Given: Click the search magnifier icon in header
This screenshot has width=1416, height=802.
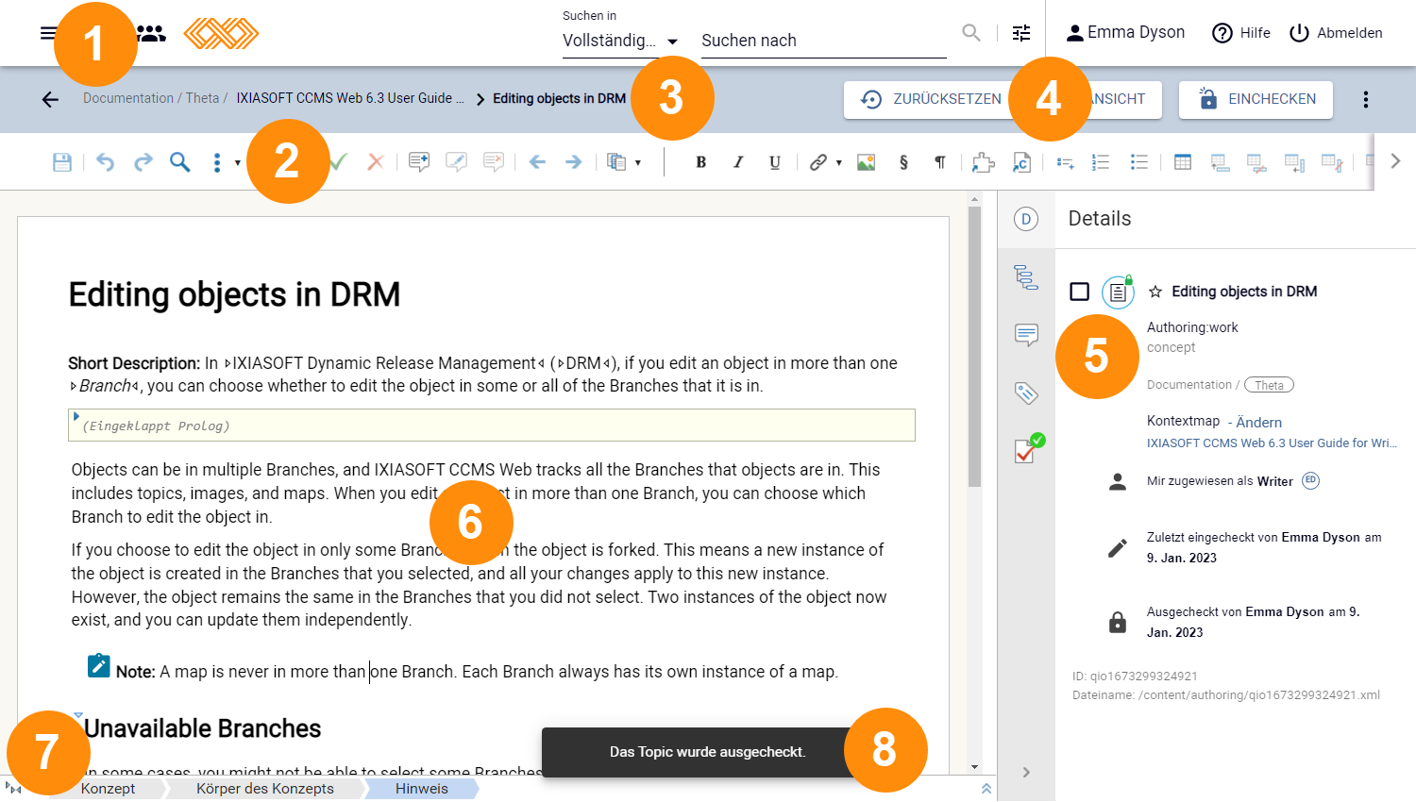Looking at the screenshot, I should coord(971,33).
